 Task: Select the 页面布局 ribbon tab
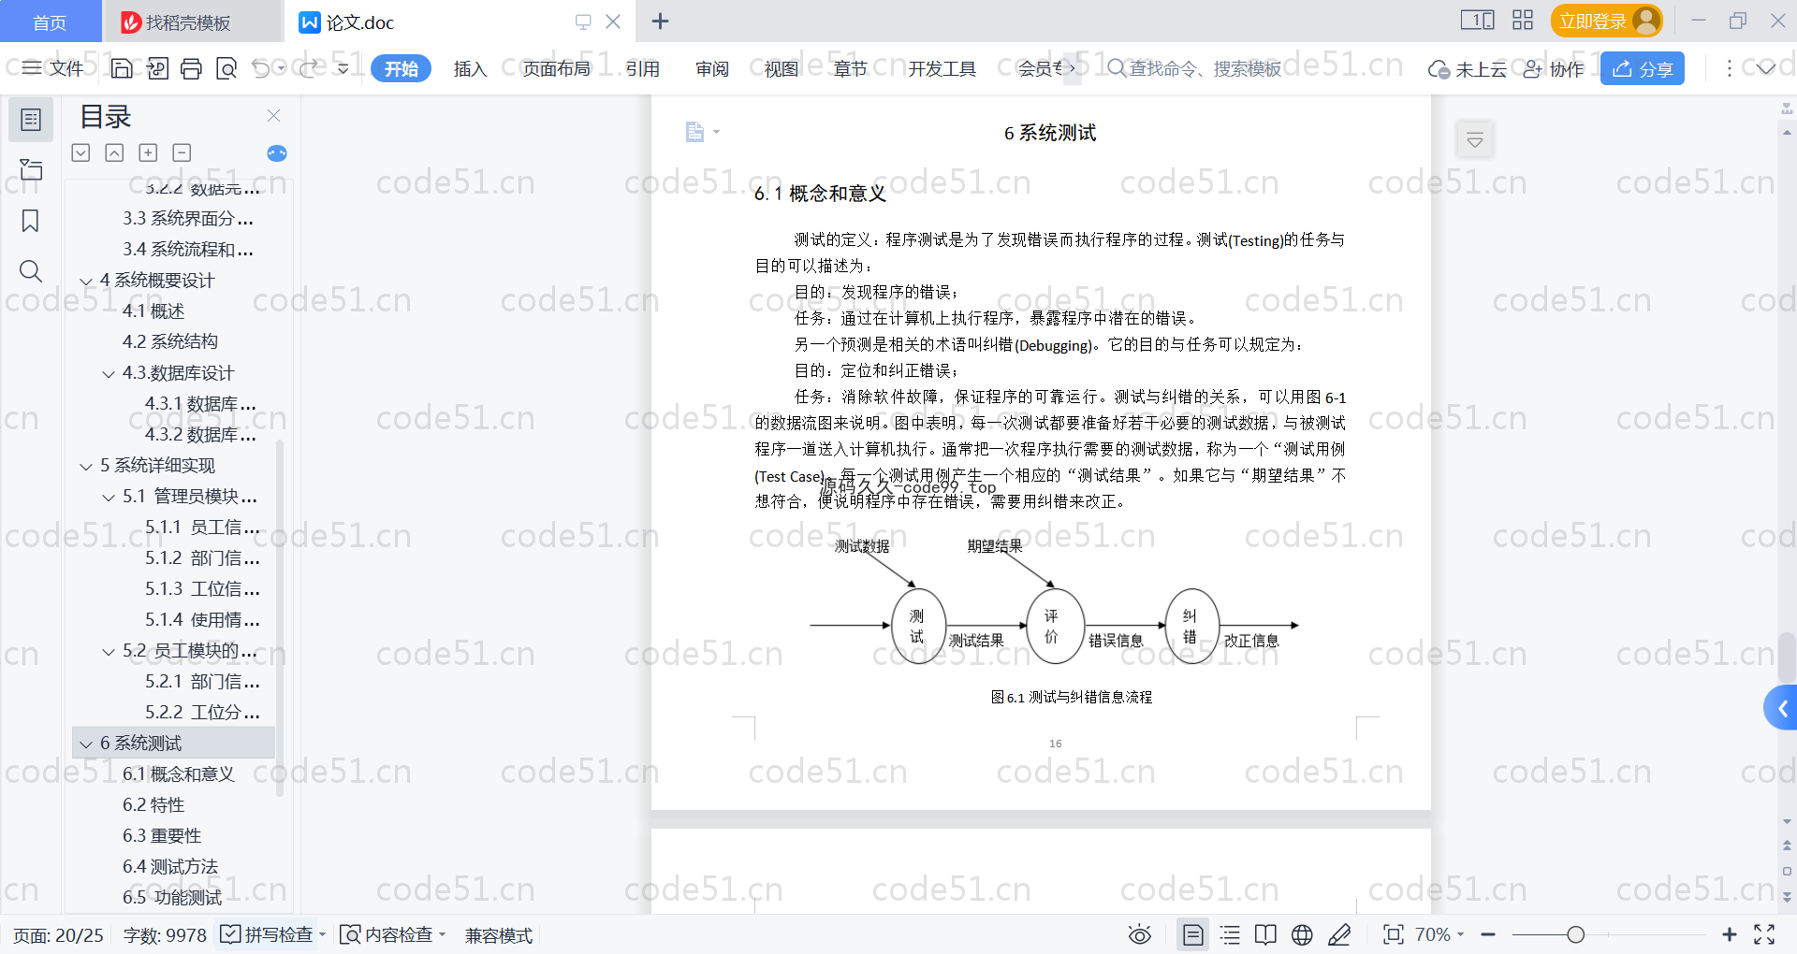tap(557, 68)
